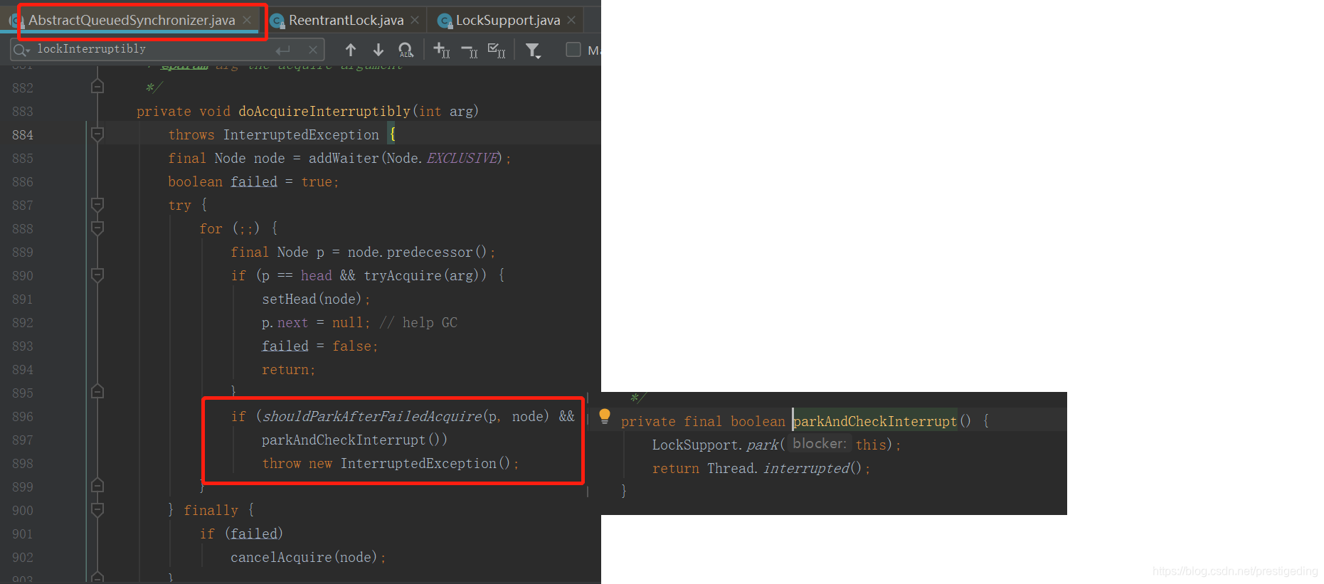
Task: Go to previous search occurrence
Action: tap(351, 50)
